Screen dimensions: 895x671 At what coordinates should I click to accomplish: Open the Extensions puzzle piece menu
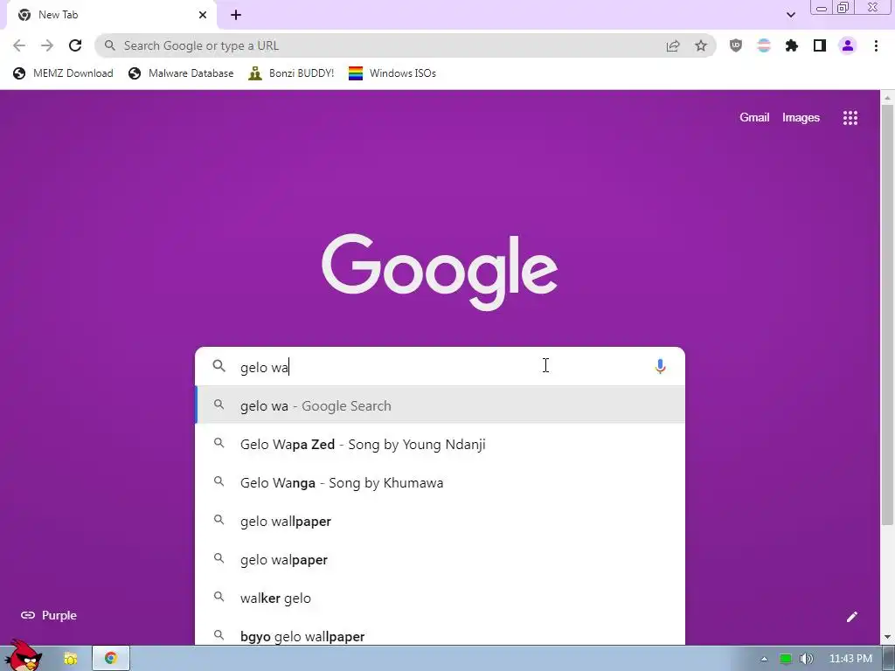792,45
